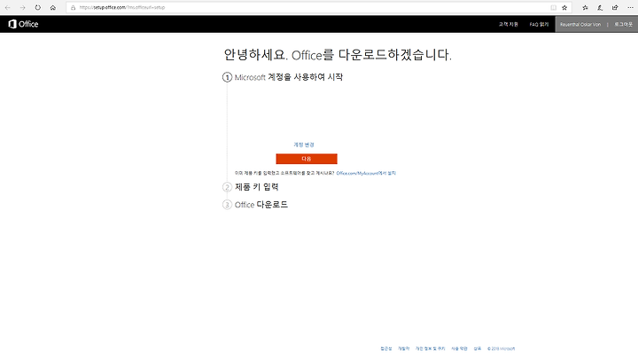Open the 사용 약관 footer link
This screenshot has width=638, height=359.
pos(459,349)
